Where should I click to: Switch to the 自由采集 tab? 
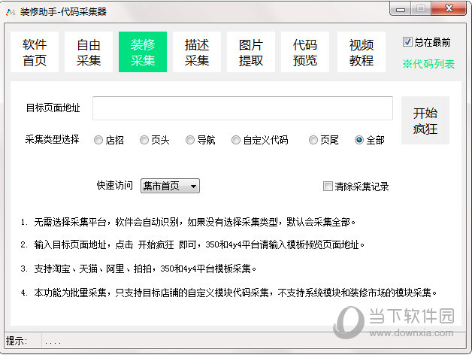tap(89, 52)
